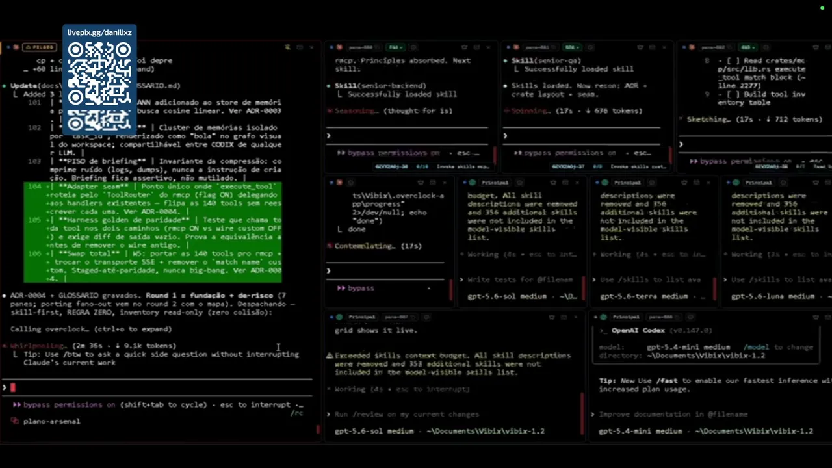Click 'Skill(senior-qa)' line in pane-001

(x=546, y=60)
